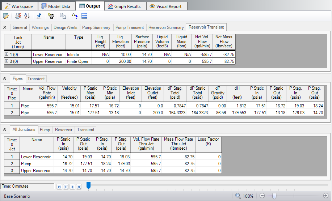Click the zoom in plus button
This screenshot has height=201, width=332.
[x=325, y=196]
